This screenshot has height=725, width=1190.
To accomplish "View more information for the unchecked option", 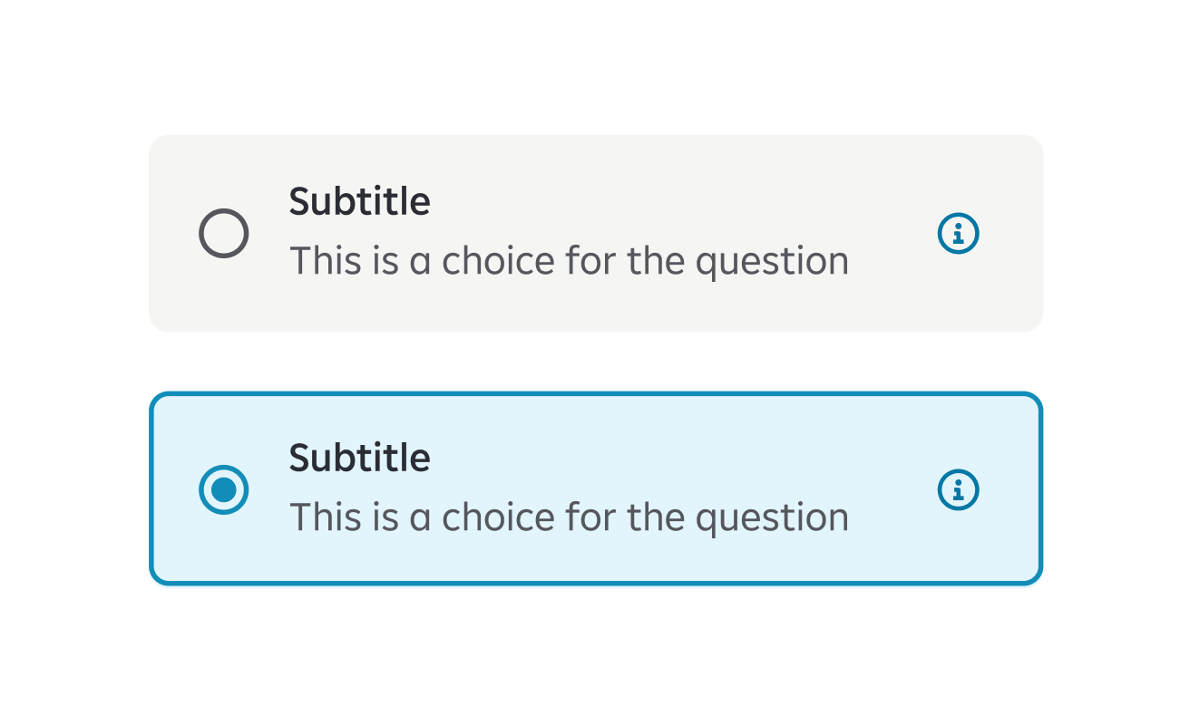I will (x=958, y=234).
